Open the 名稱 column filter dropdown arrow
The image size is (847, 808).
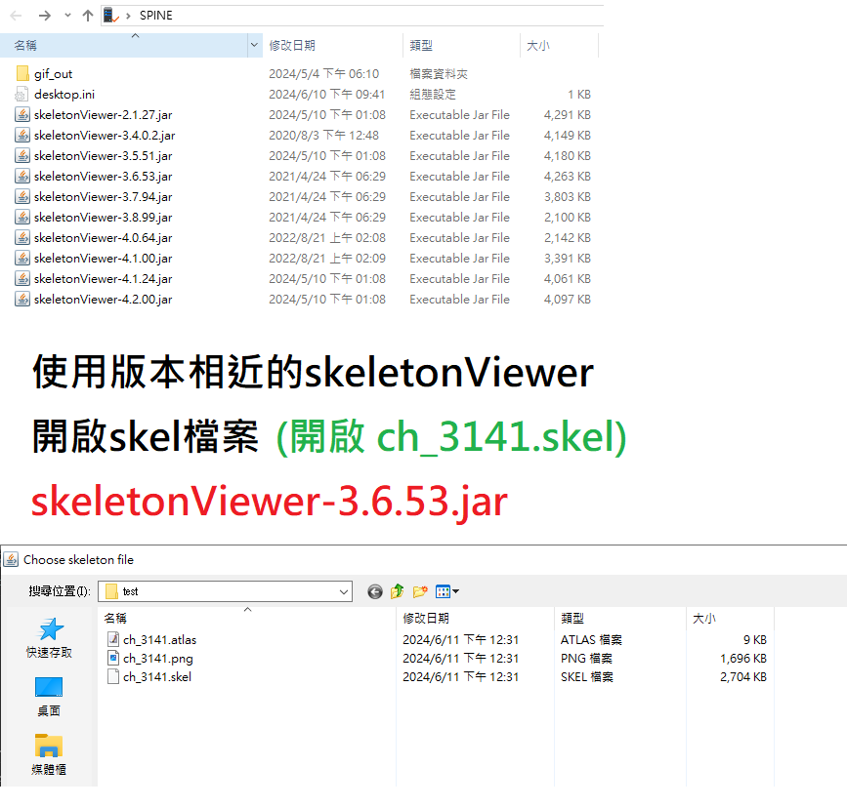[254, 45]
